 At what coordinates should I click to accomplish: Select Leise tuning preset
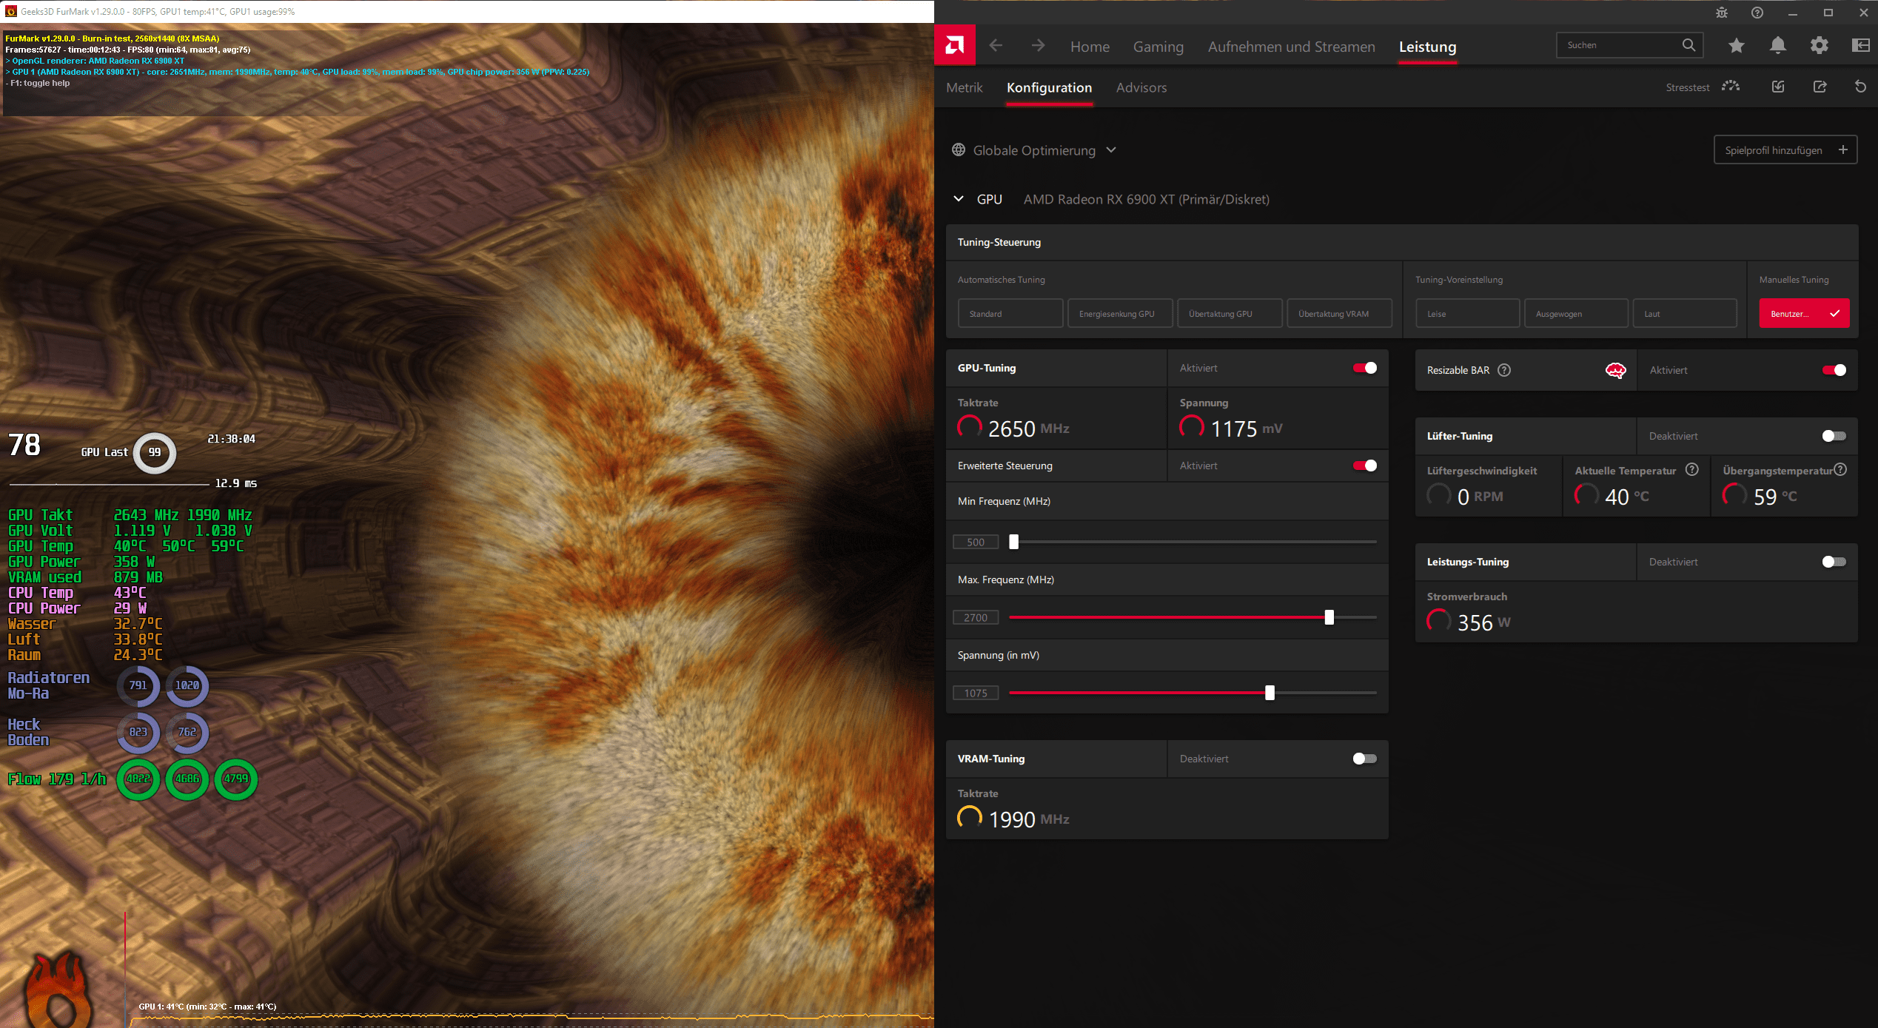[1467, 313]
